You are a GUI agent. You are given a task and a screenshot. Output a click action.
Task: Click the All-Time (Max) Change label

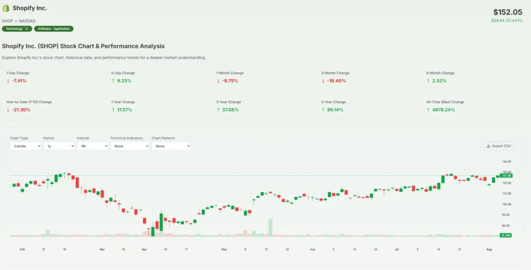[445, 102]
